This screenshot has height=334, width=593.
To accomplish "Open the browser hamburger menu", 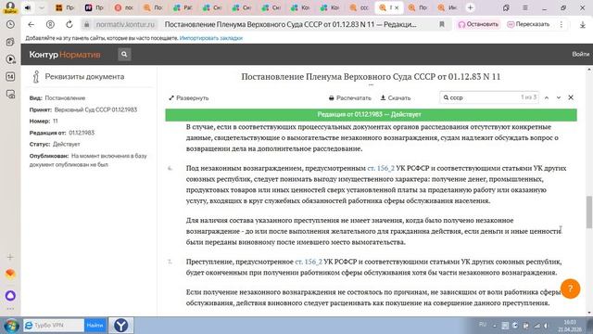I will tap(525, 7).
